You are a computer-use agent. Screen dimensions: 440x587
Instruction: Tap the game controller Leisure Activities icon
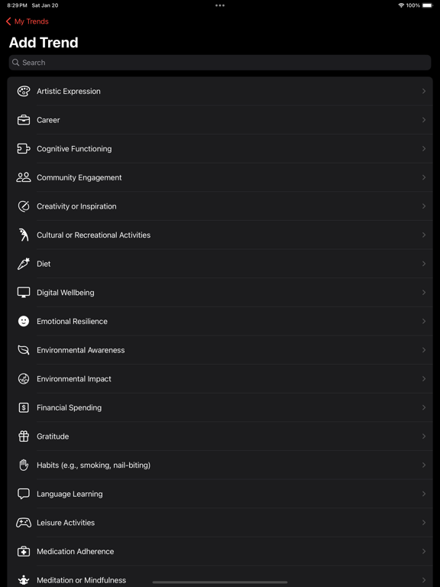pos(24,523)
